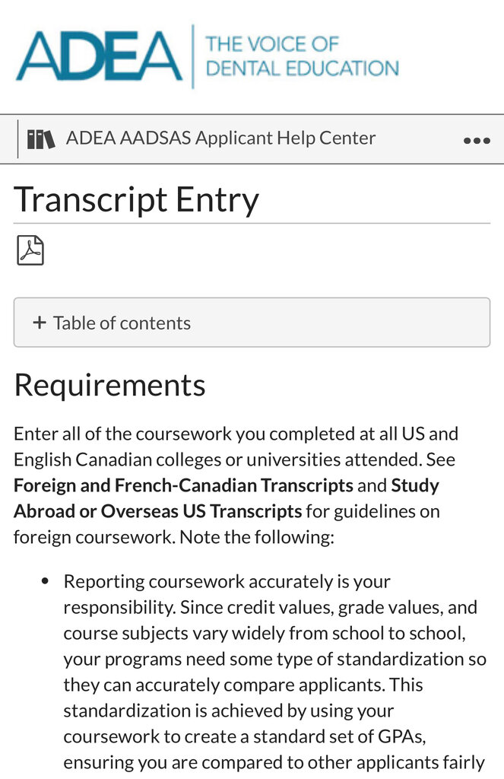Click the plus icon beside Table of contents
Image resolution: width=504 pixels, height=779 pixels.
click(x=40, y=323)
